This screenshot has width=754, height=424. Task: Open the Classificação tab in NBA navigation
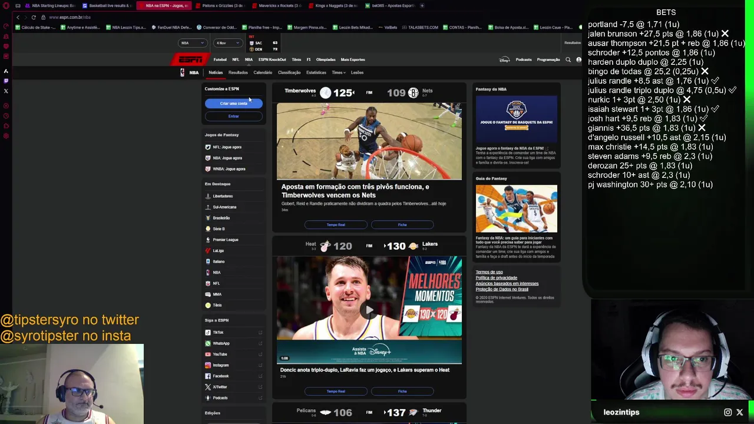tap(289, 72)
